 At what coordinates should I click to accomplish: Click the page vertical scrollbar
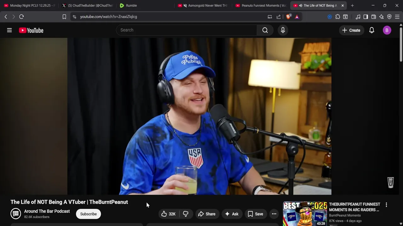point(401,44)
